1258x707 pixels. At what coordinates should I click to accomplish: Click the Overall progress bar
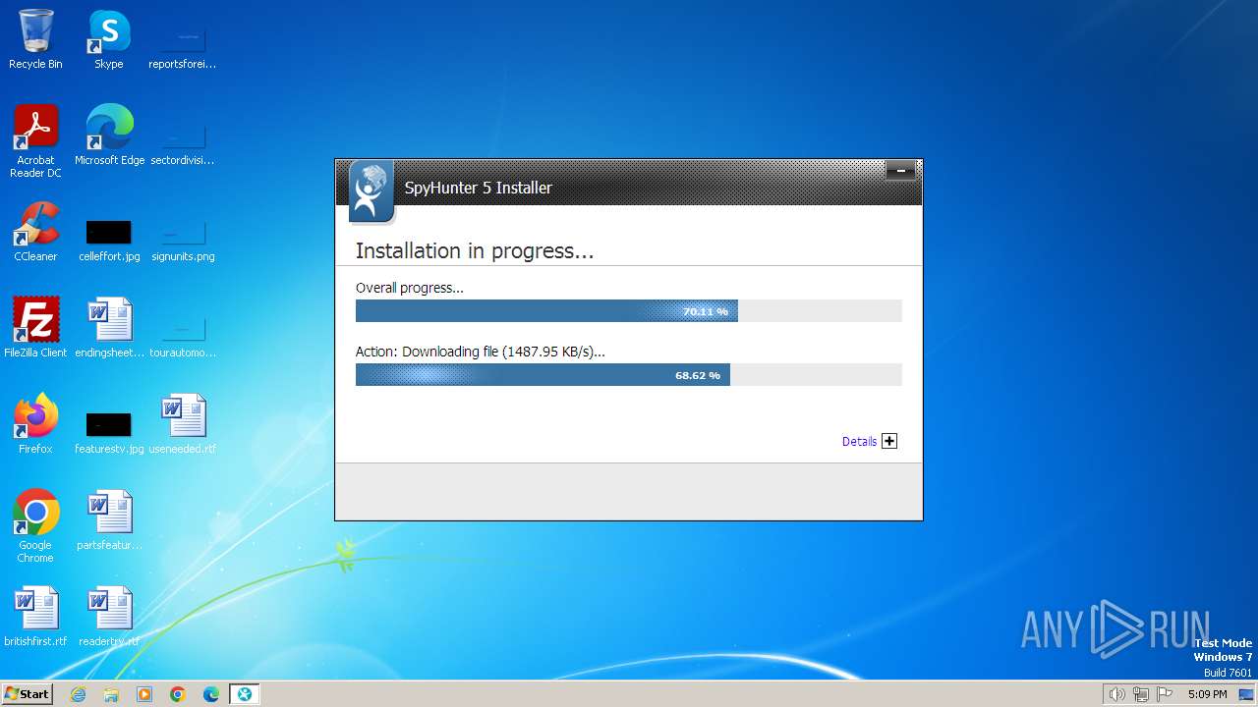click(x=628, y=311)
